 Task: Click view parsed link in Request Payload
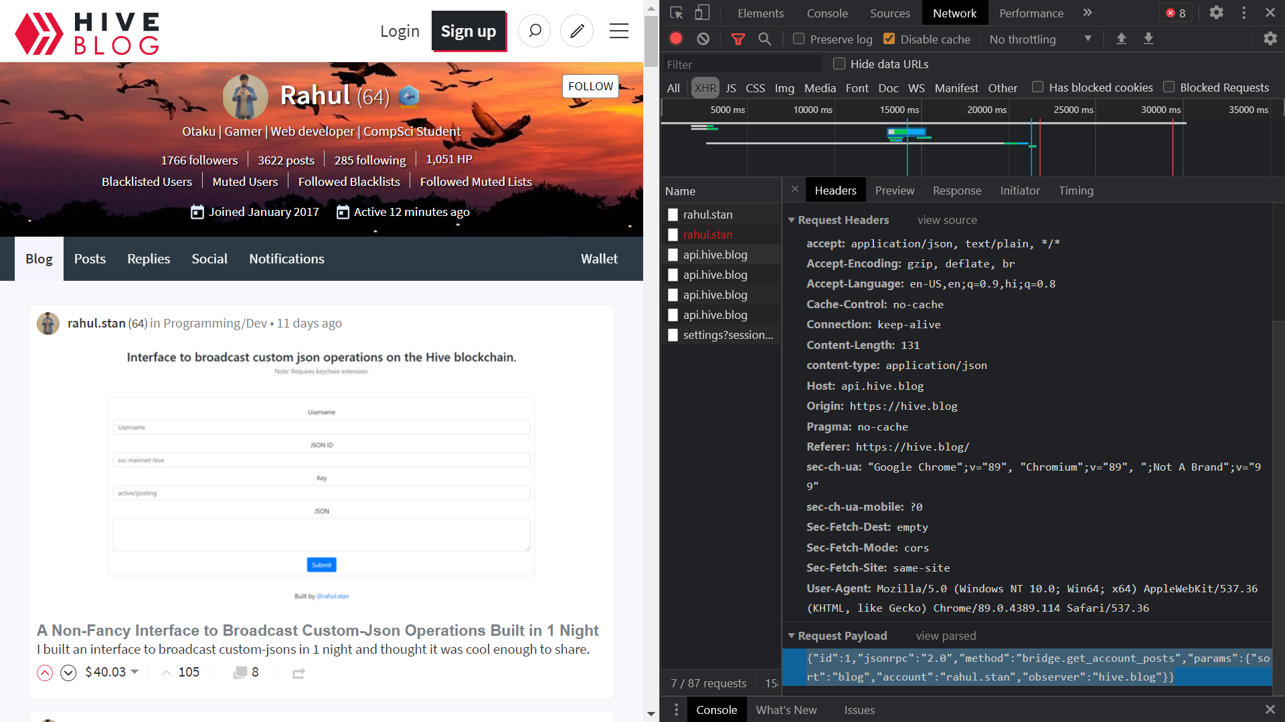[x=946, y=636]
